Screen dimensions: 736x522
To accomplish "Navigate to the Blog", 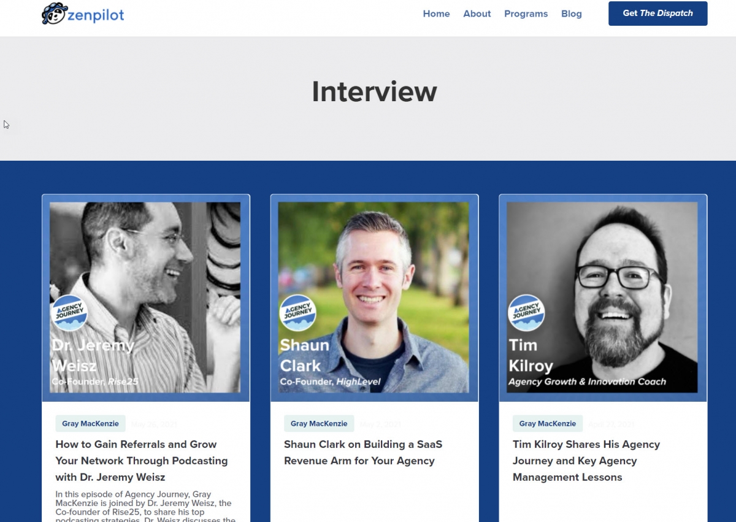I will pyautogui.click(x=571, y=13).
